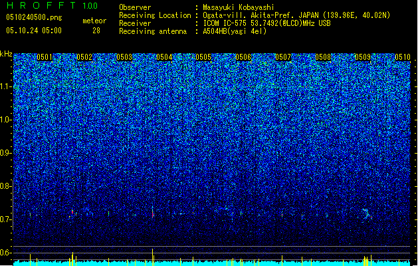Click the 0.6 kHz axis label
The width and height of the screenshot is (418, 266).
coord(5,253)
